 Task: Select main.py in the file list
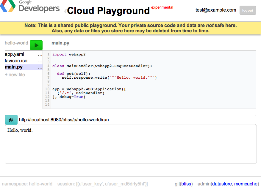pos(13,67)
